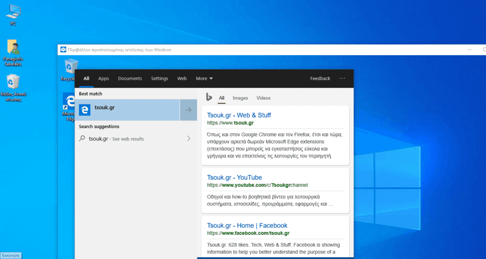Click the https://www.tsouk.gr URL
486x259 pixels.
coord(230,123)
